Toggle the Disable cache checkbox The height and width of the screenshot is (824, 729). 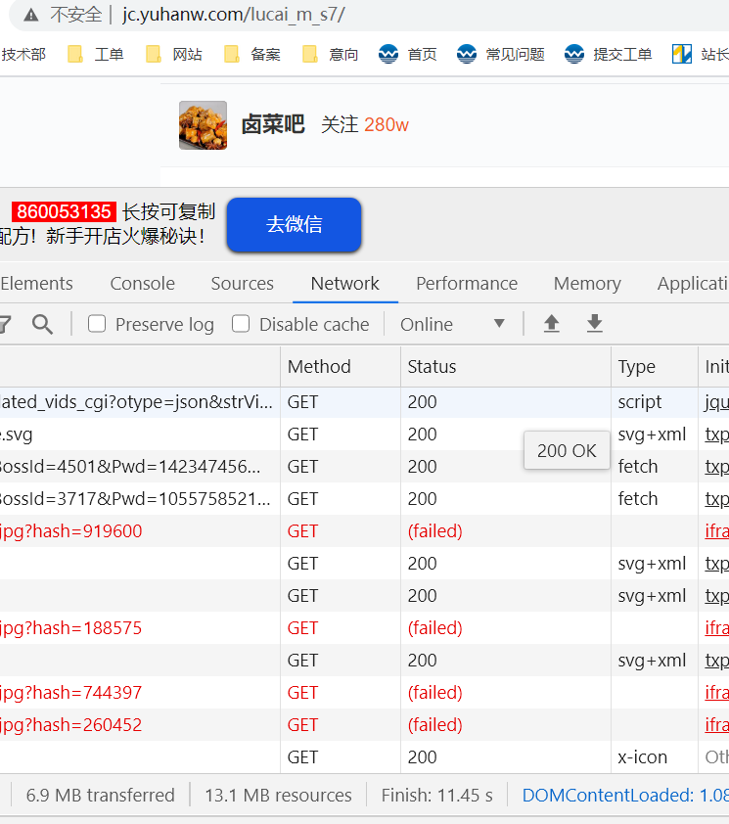[x=241, y=324]
